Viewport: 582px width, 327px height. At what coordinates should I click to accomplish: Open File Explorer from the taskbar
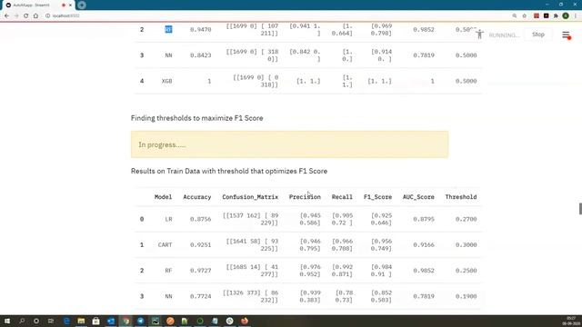click(81, 321)
